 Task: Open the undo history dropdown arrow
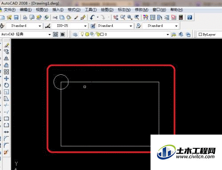click(x=98, y=17)
